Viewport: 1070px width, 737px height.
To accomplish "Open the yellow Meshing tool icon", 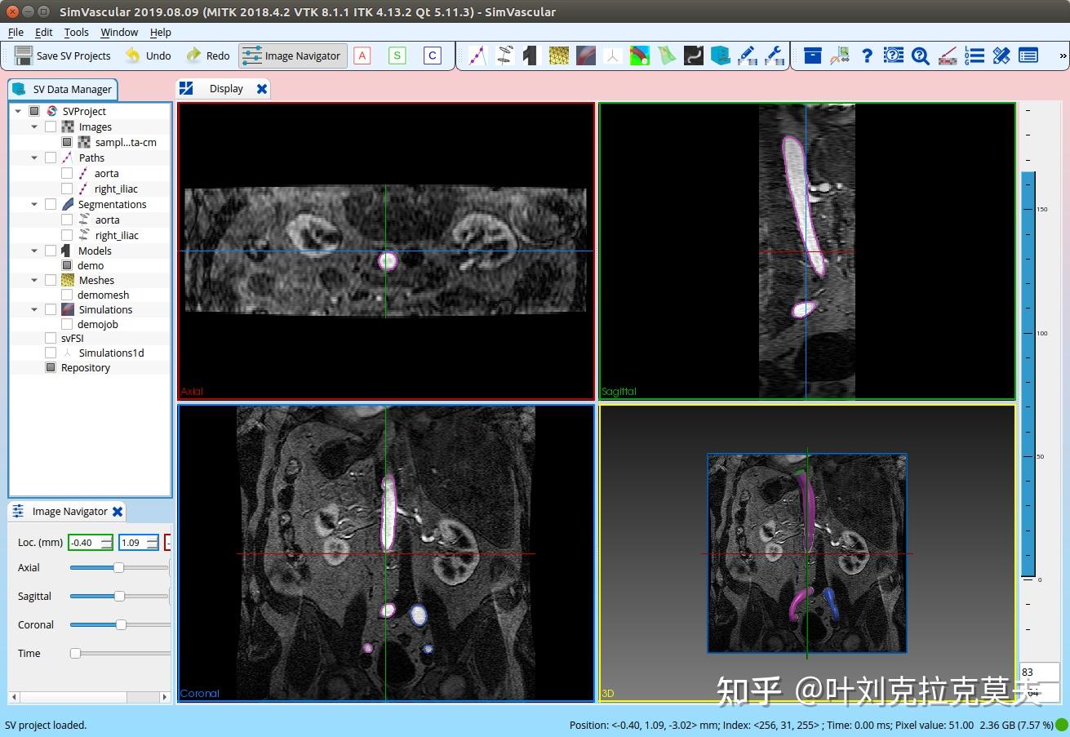I will [x=558, y=55].
